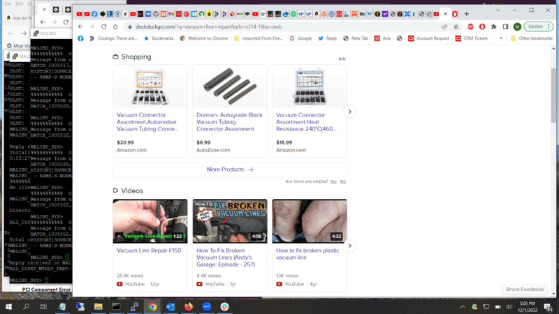Open File Explorer from the taskbar
The image size is (559, 314).
tap(98, 306)
